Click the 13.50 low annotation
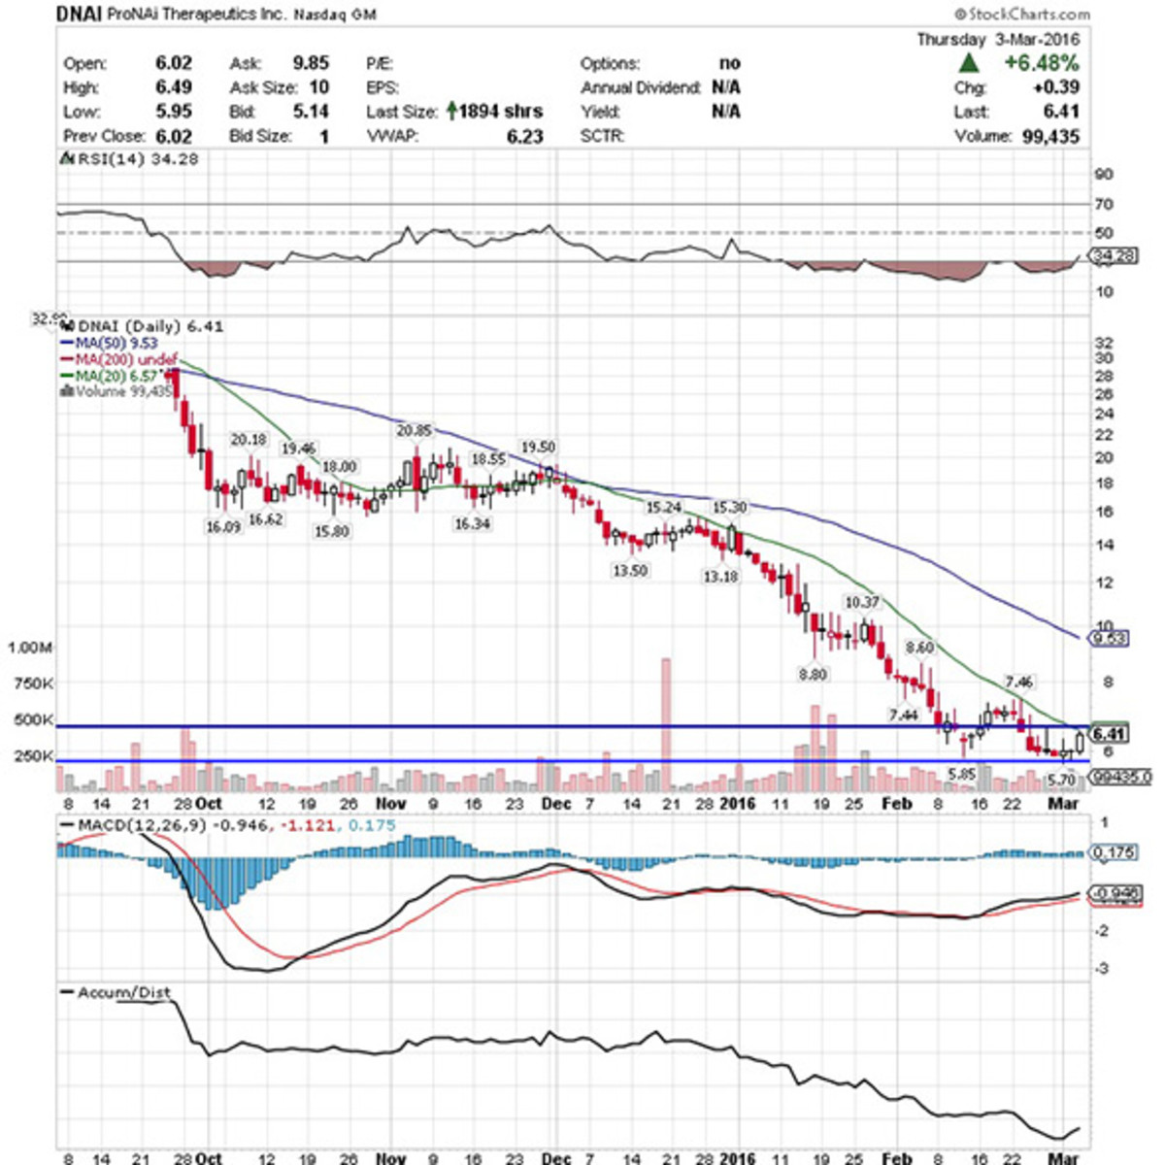Screen dimensions: 1165x1165 (x=629, y=571)
